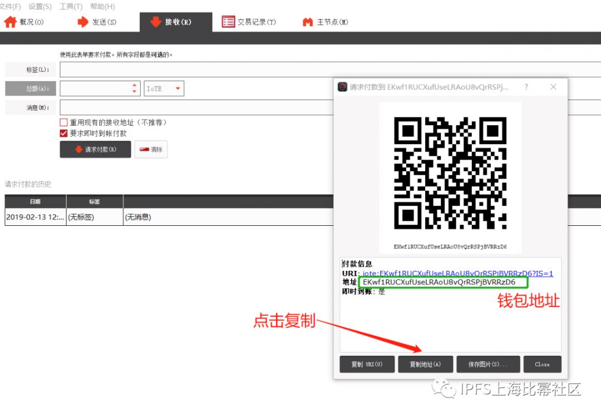Decrease the amount with down arrow
The image size is (601, 416).
[x=135, y=92]
